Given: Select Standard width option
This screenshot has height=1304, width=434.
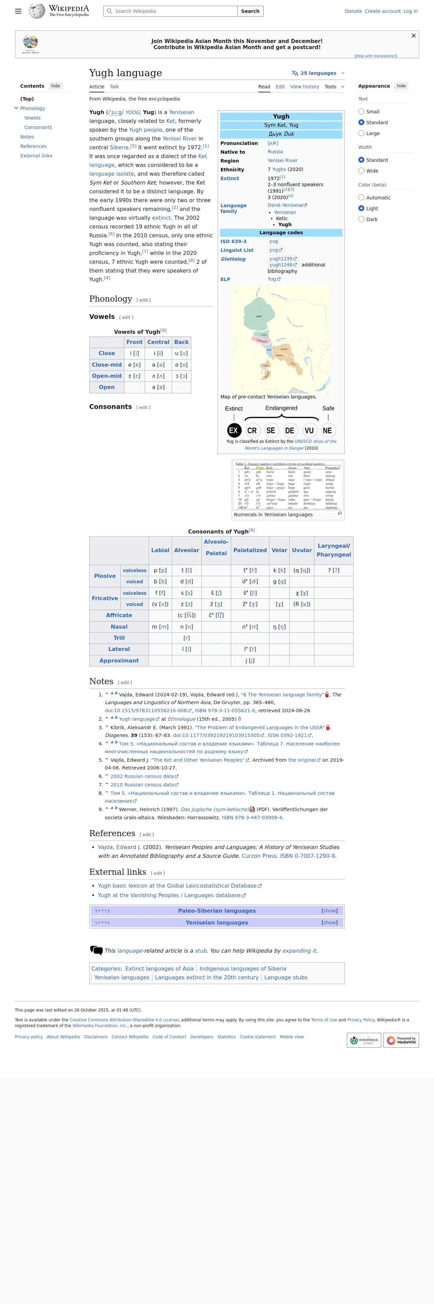Looking at the screenshot, I should coord(361,160).
